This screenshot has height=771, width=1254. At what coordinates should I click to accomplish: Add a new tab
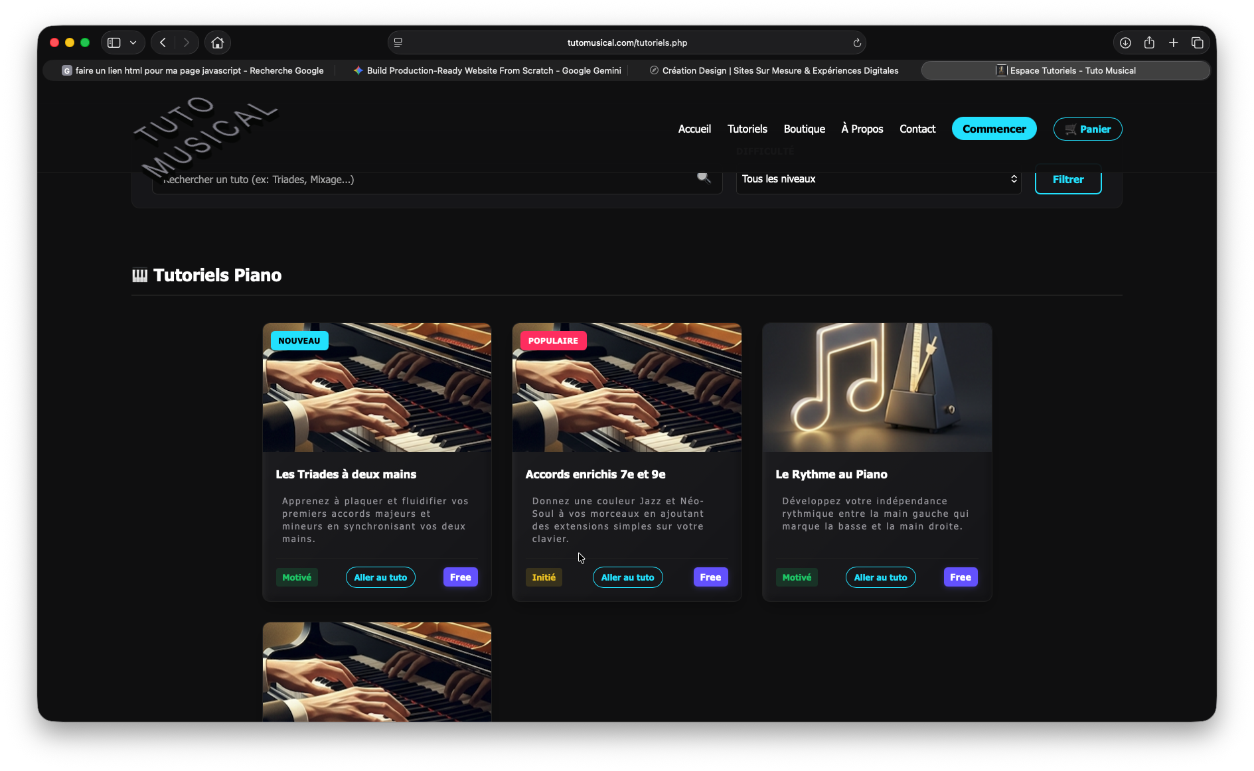coord(1174,42)
